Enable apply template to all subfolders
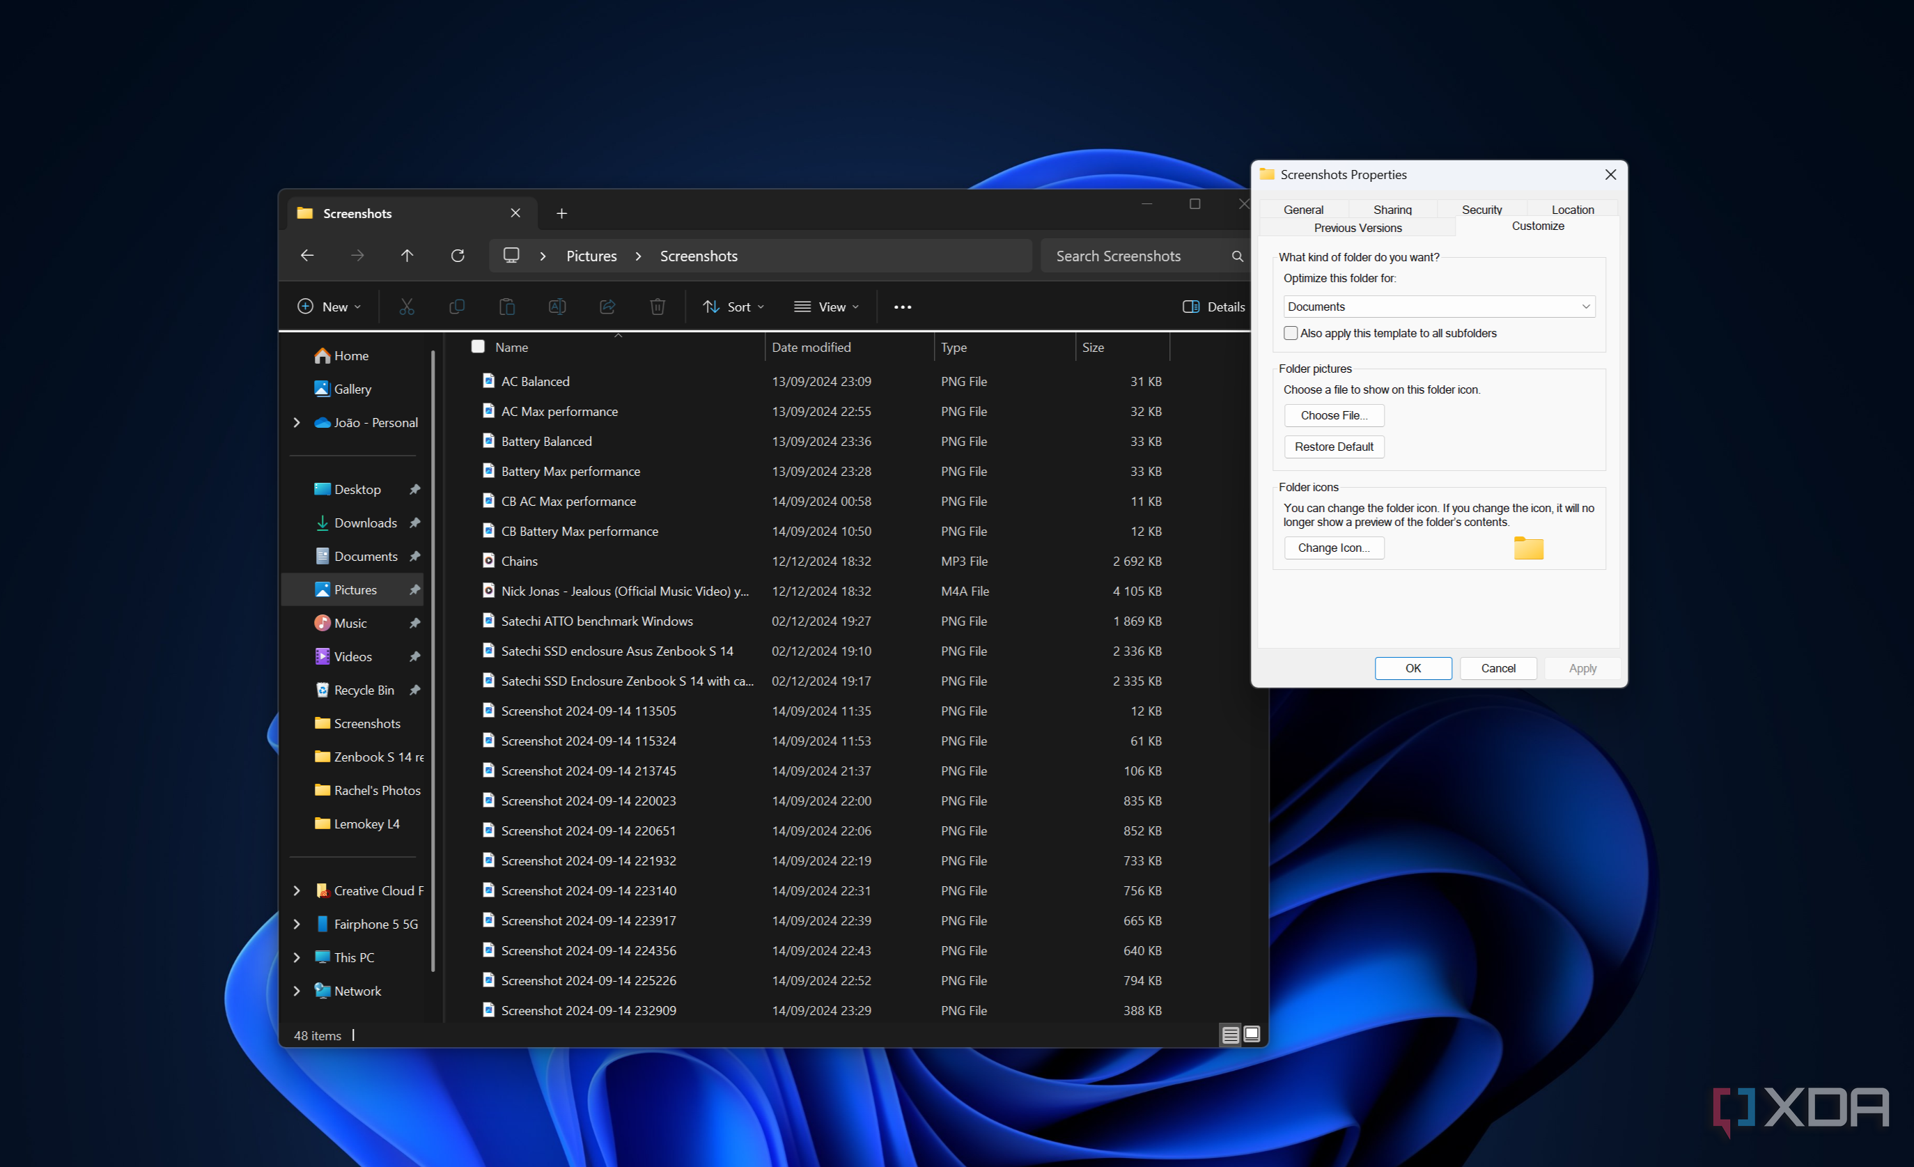The height and width of the screenshot is (1167, 1914). [1290, 333]
